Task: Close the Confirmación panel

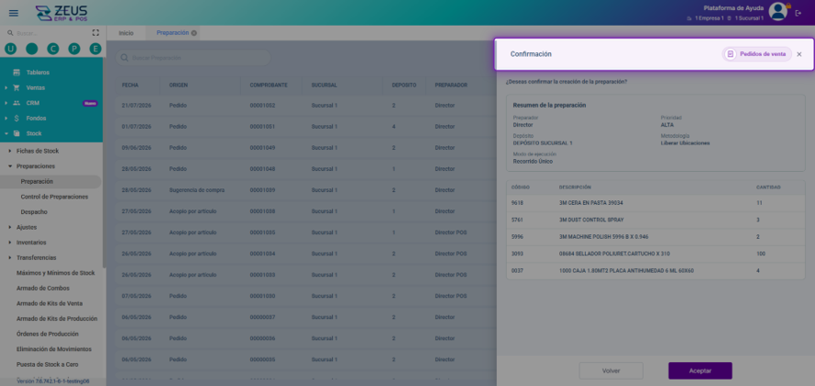Action: pos(798,54)
